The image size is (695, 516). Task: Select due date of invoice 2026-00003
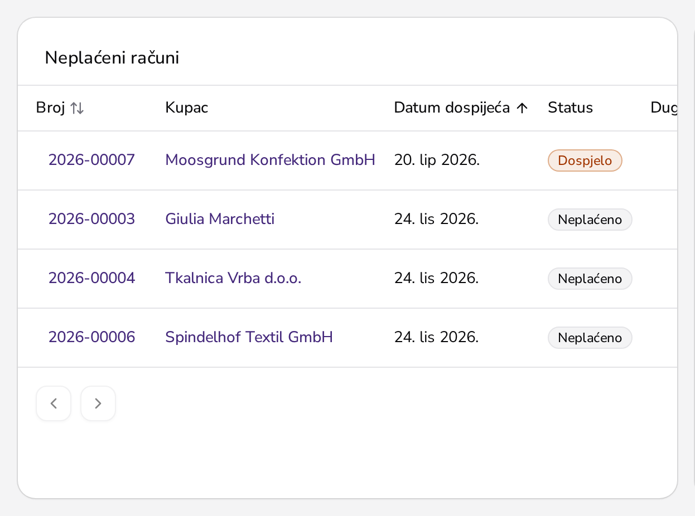tap(437, 220)
